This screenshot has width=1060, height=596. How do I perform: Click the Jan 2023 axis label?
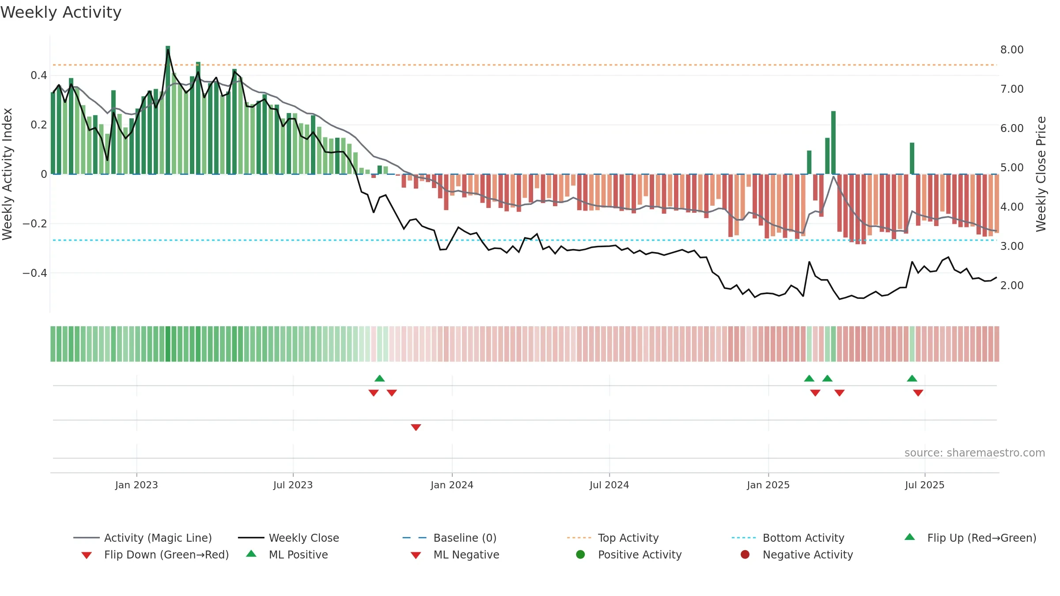point(136,485)
